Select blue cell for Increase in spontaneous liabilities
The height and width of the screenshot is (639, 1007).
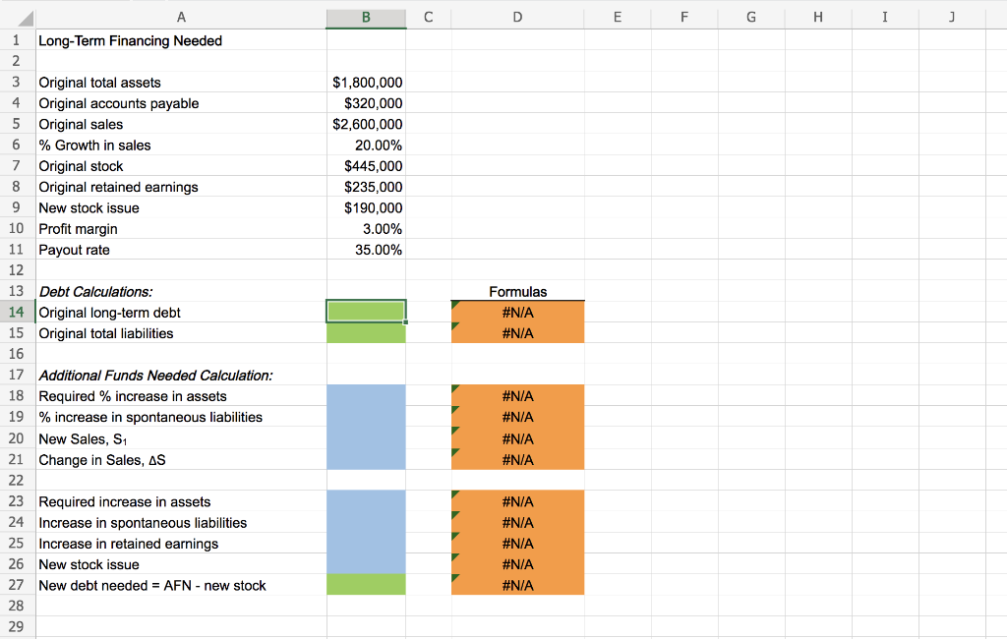click(366, 523)
